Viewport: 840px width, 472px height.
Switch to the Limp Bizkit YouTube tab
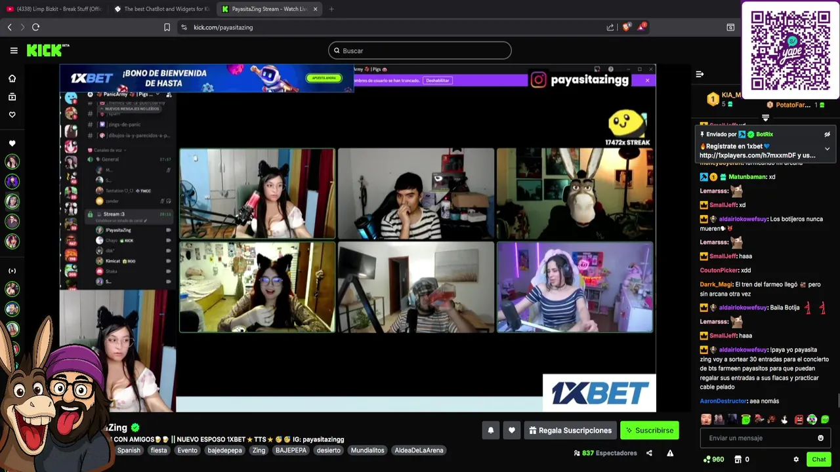[x=54, y=9]
